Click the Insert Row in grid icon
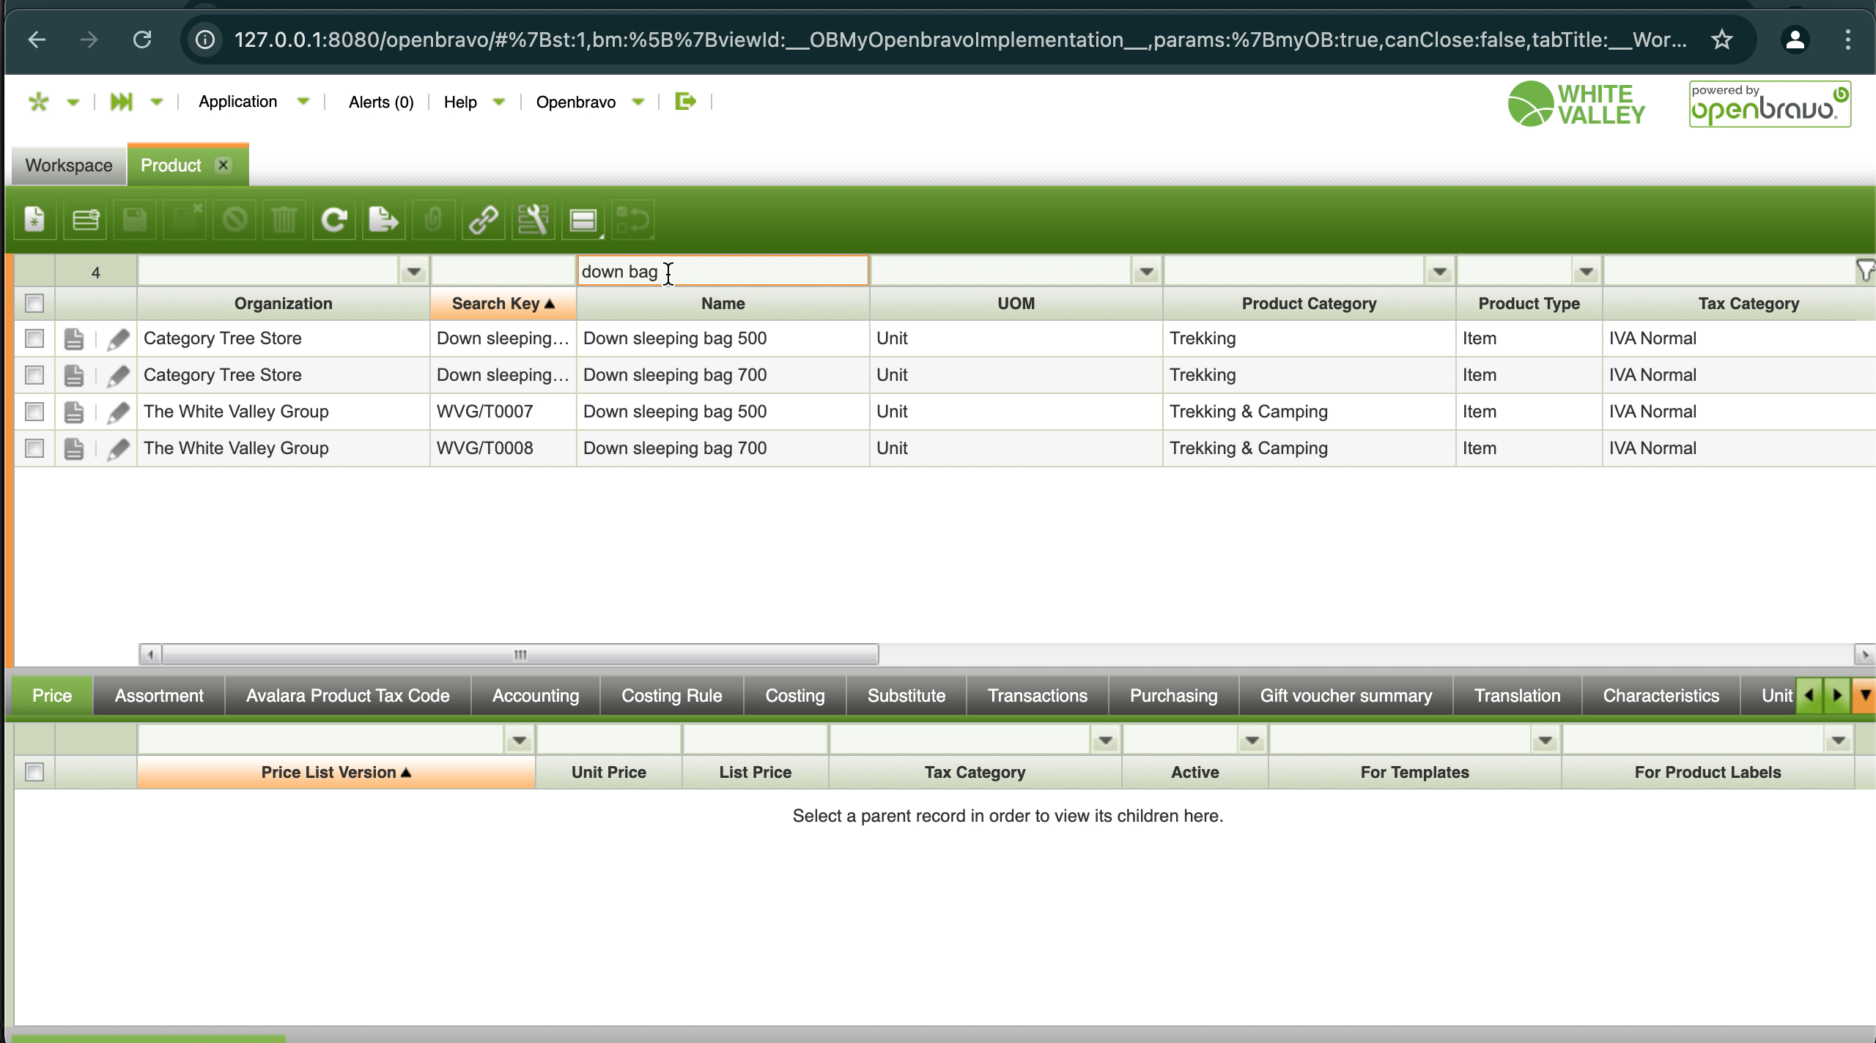 click(85, 219)
